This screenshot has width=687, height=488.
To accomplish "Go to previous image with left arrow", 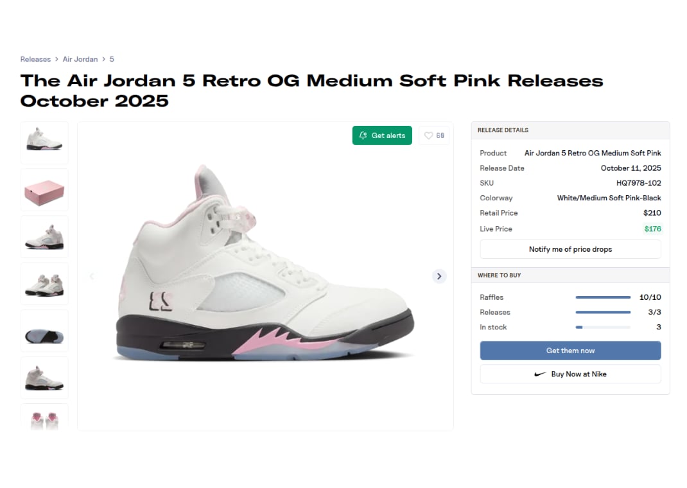I will [x=91, y=276].
